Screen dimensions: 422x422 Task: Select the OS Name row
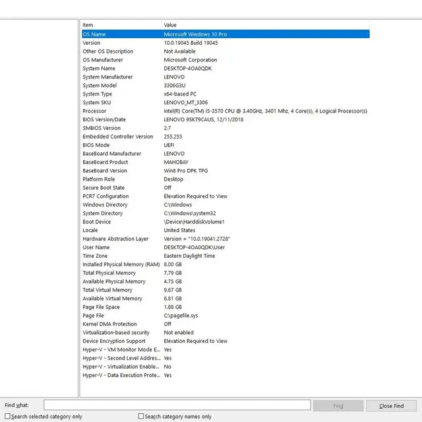tap(226, 34)
